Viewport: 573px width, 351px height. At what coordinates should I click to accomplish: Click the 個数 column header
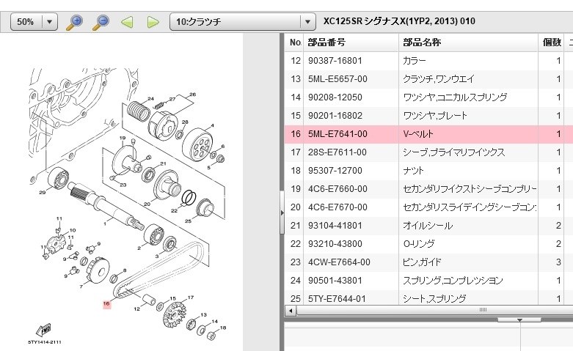coord(551,43)
